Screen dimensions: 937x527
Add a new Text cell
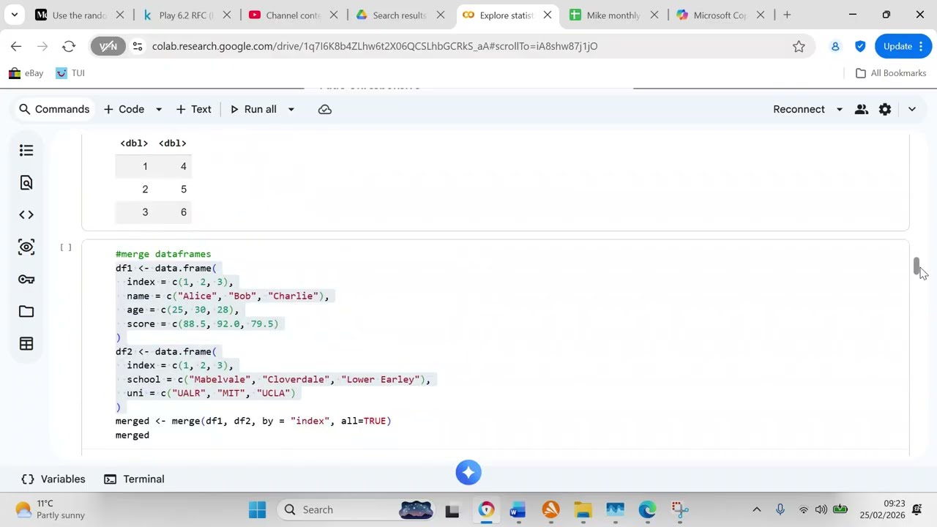click(x=194, y=109)
